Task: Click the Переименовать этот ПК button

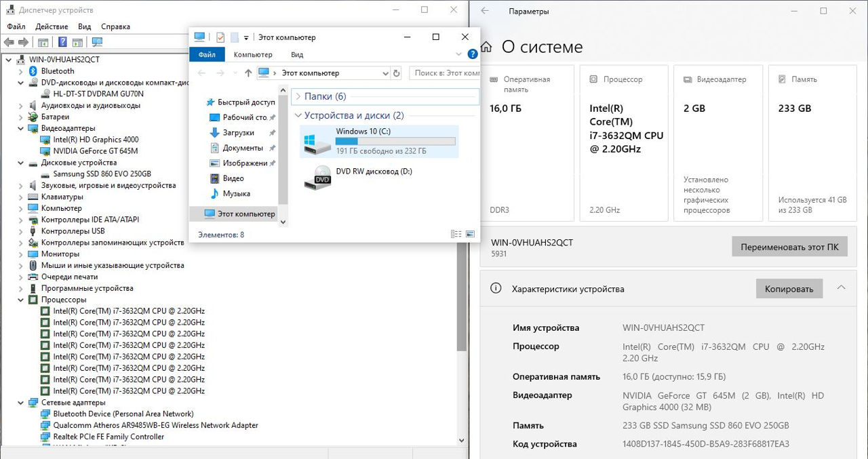Action: (x=789, y=247)
